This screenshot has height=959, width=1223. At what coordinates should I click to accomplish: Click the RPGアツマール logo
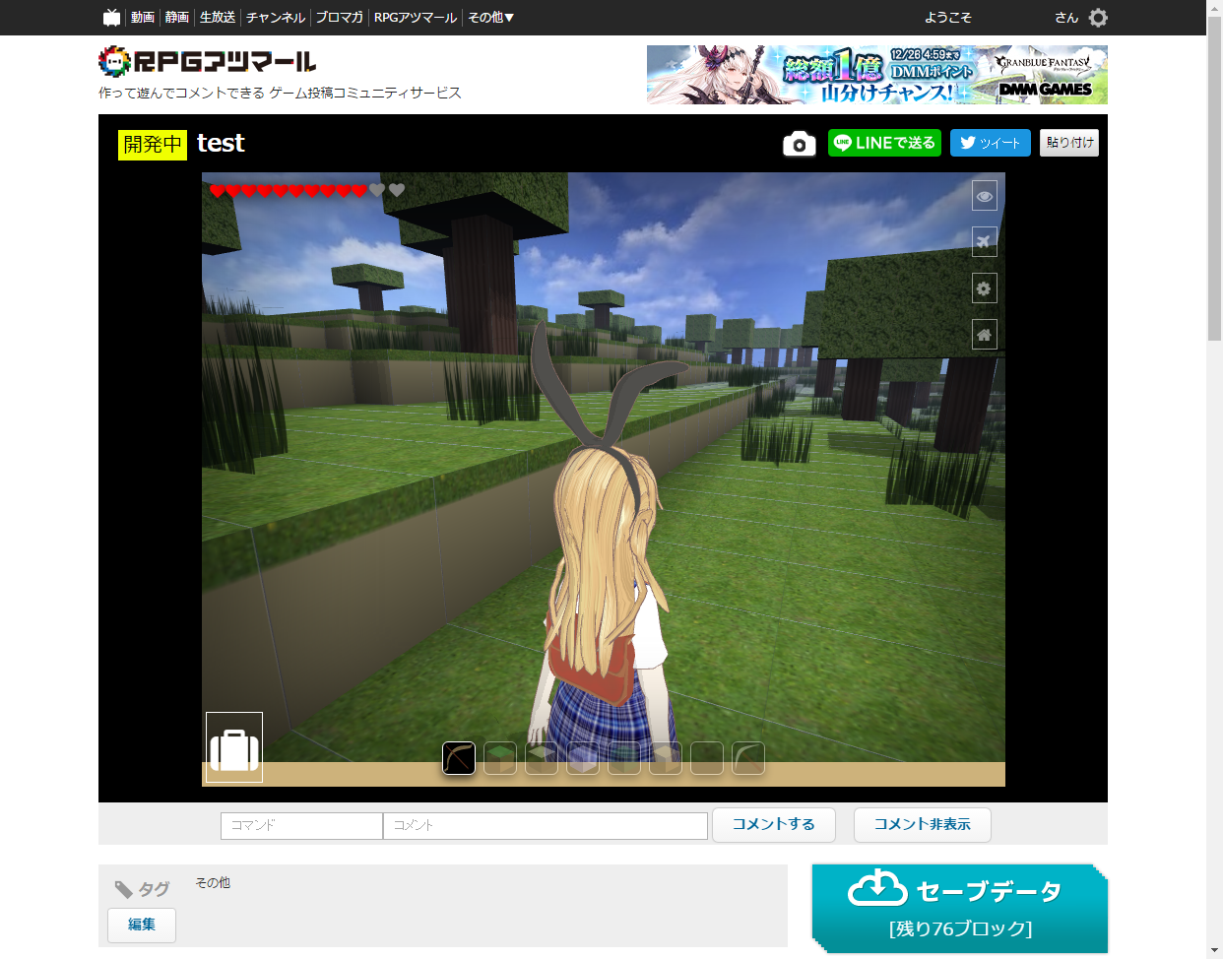205,62
